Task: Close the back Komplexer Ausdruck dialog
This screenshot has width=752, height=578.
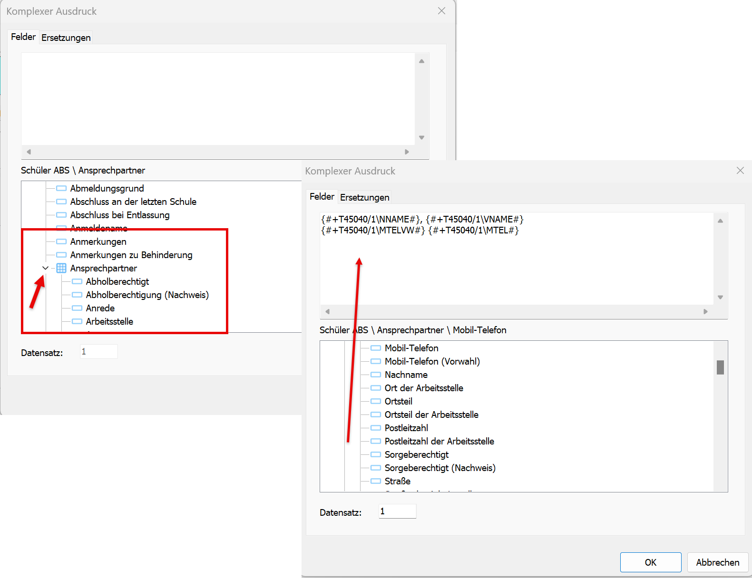Action: click(441, 11)
